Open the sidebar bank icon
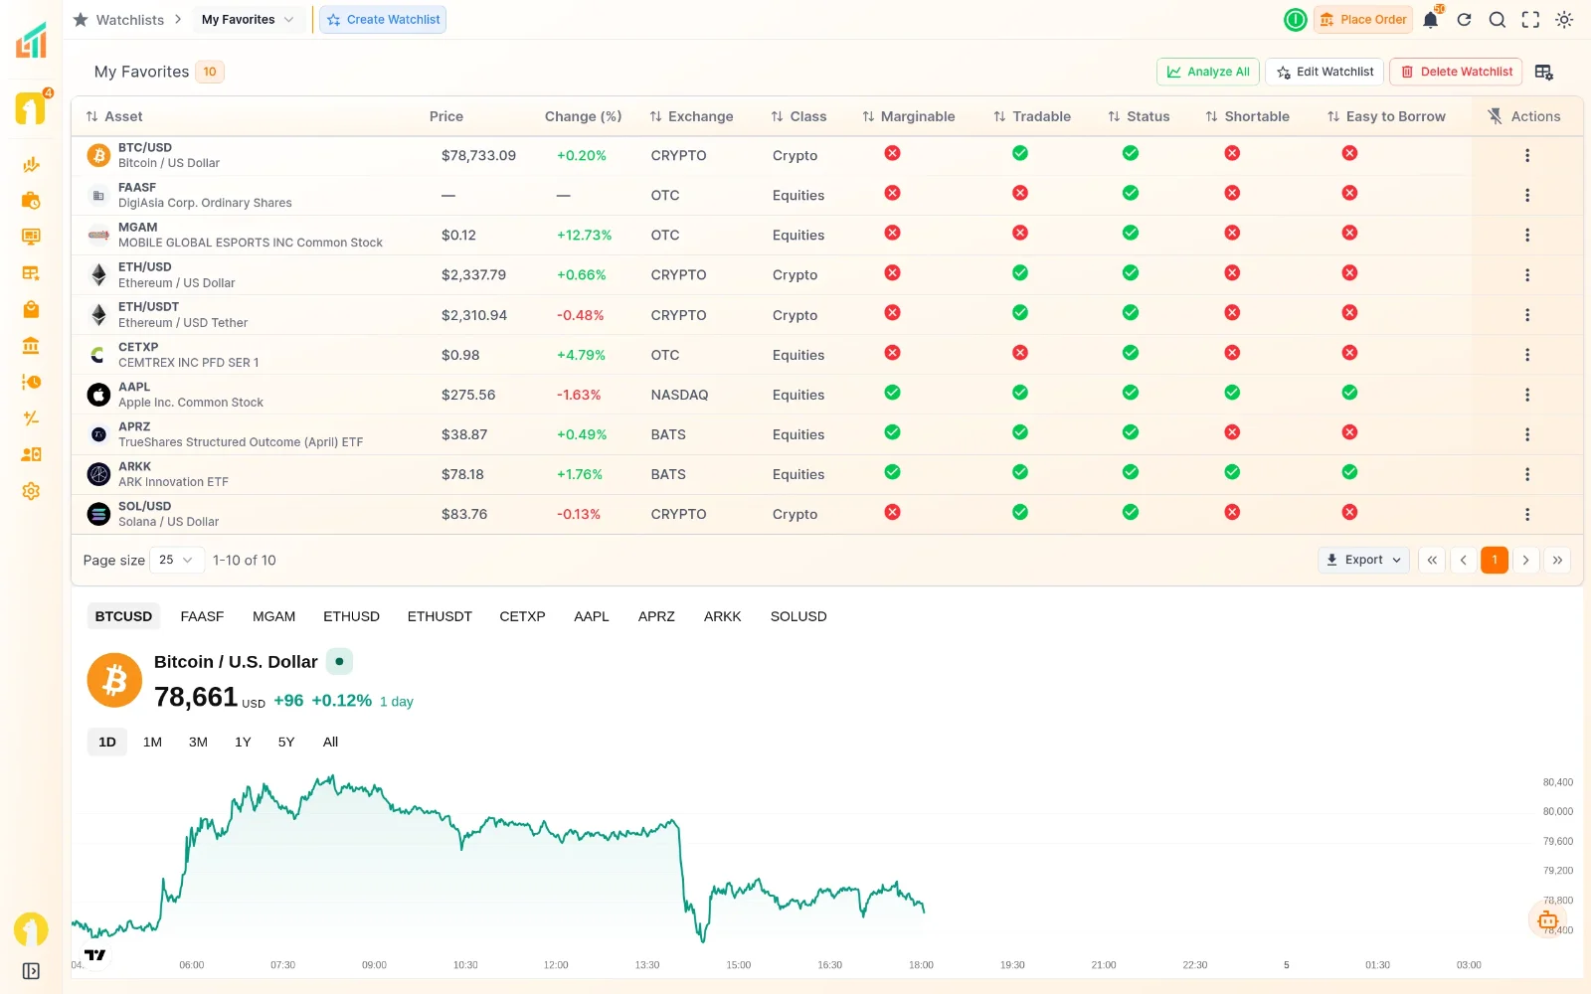Screen dimensions: 1591x994 coord(31,346)
